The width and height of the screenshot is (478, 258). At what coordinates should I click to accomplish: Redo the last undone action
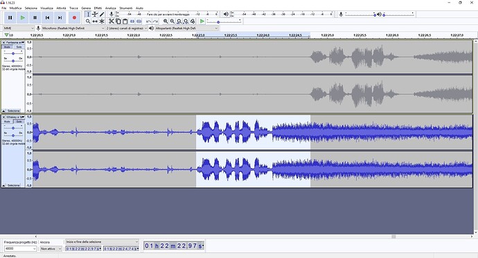155,21
